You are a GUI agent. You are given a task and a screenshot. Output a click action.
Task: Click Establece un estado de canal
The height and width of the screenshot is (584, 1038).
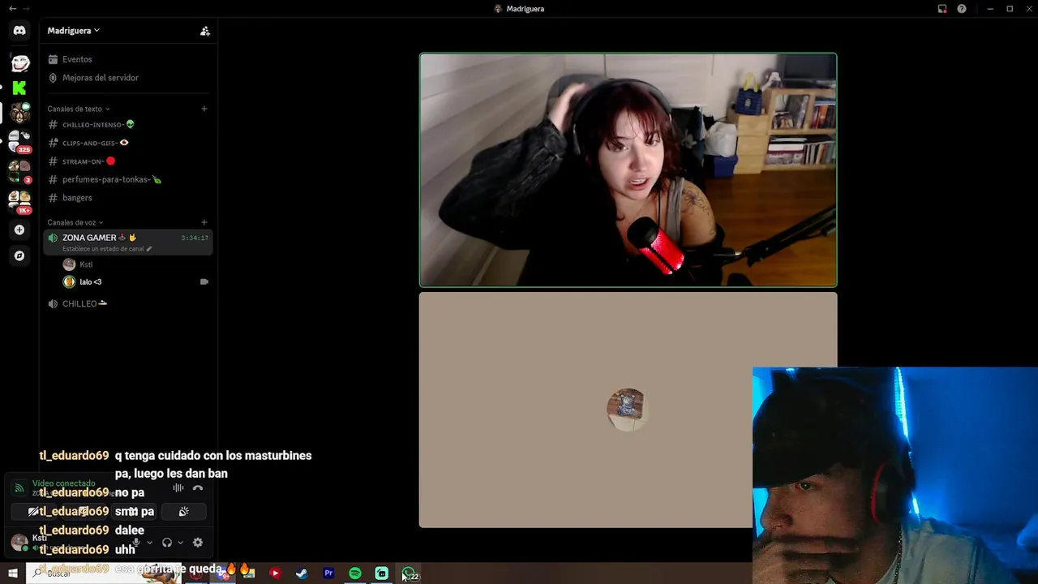pyautogui.click(x=107, y=249)
